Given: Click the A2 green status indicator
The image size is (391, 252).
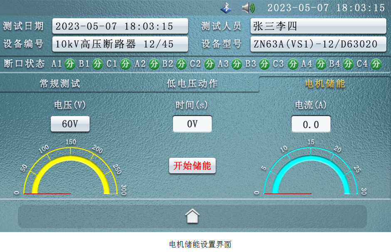Looking at the screenshot, I should click(154, 64).
